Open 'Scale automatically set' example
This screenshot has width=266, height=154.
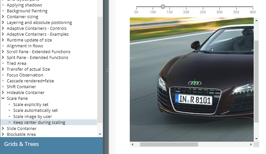coord(35,111)
